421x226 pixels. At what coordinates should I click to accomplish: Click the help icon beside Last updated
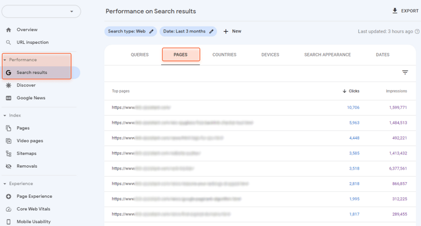point(417,31)
